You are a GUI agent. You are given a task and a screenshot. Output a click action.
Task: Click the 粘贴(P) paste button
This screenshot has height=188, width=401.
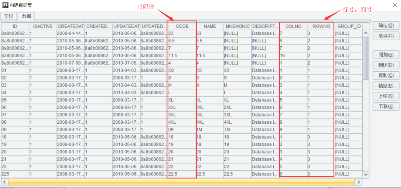click(386, 85)
